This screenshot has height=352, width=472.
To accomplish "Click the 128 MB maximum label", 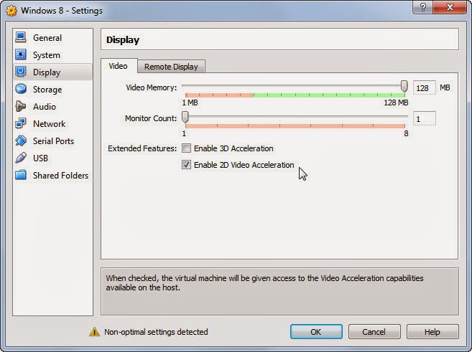I will (396, 103).
